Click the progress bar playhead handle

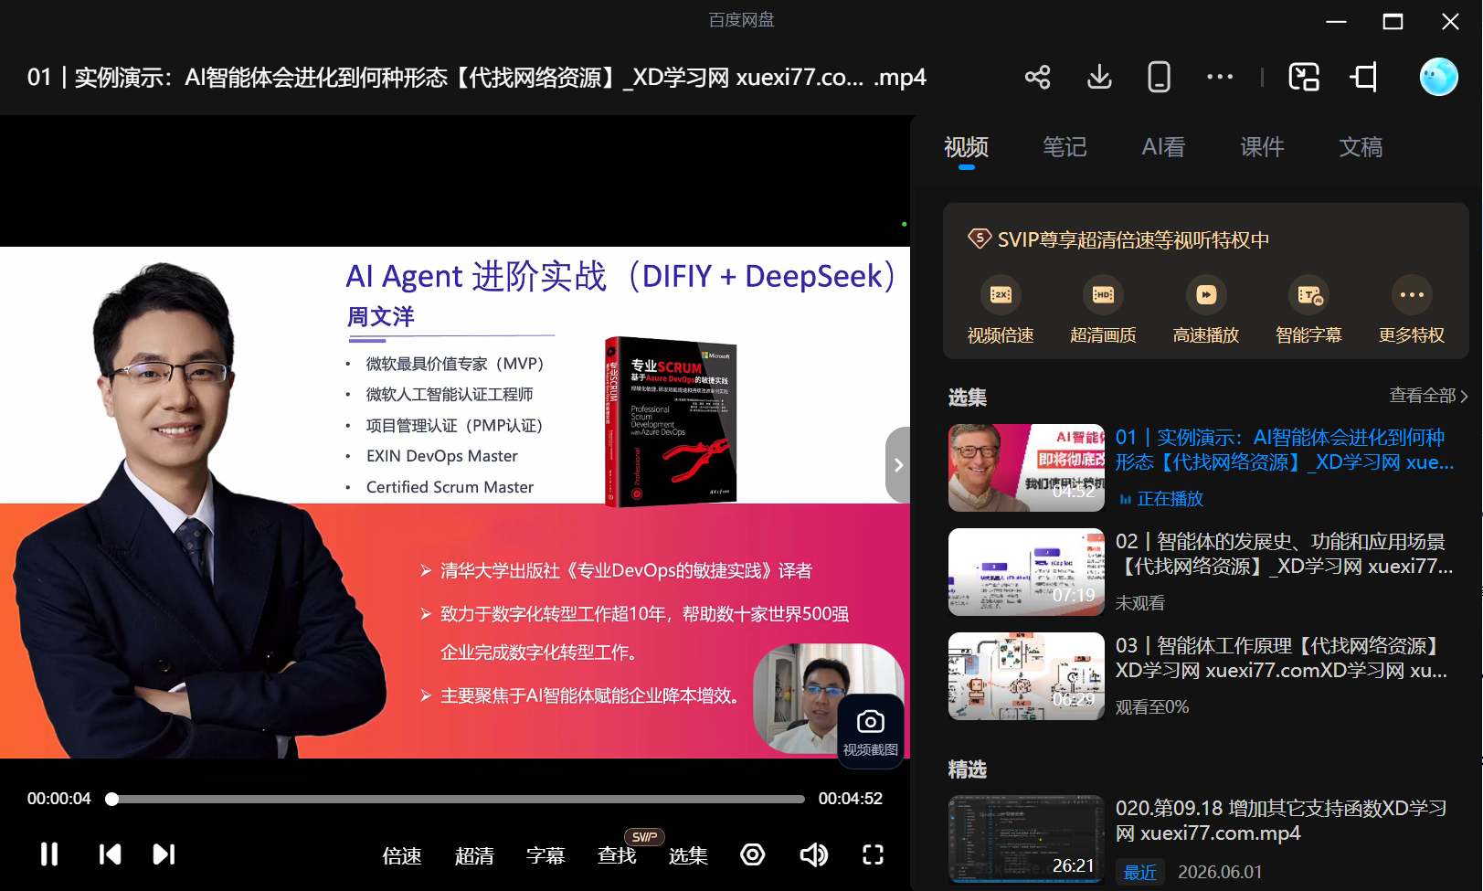pyautogui.click(x=111, y=799)
